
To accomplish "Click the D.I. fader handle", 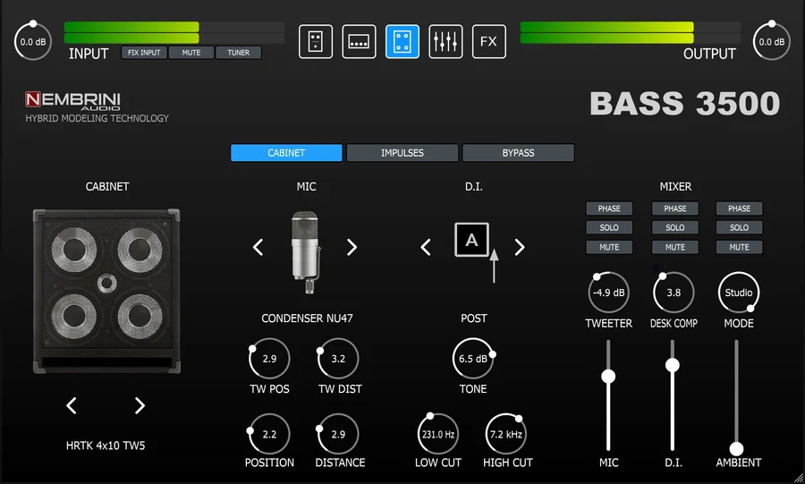I will pos(673,365).
